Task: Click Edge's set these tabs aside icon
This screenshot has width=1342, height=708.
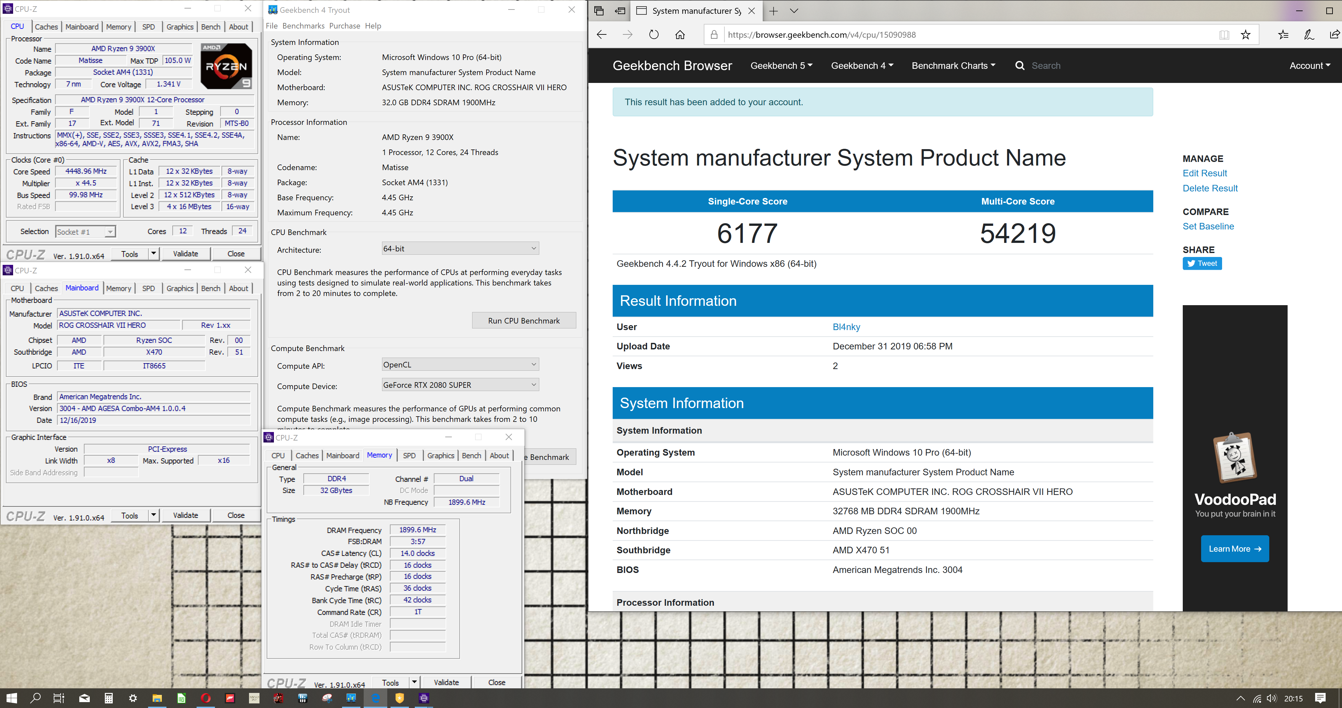Action: pyautogui.click(x=620, y=10)
